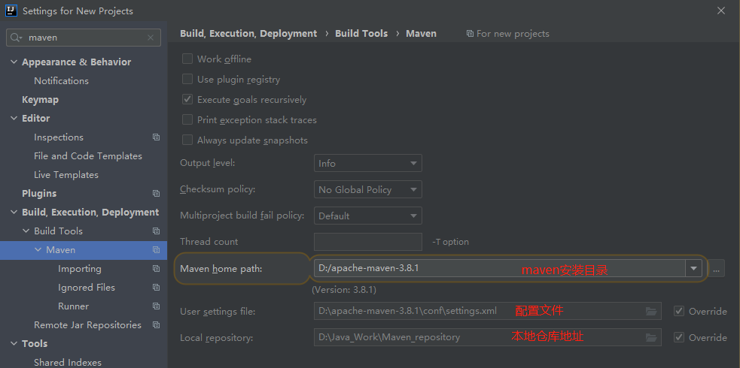Enable Work offline checkbox
Image resolution: width=740 pixels, height=368 pixels.
pyautogui.click(x=187, y=59)
